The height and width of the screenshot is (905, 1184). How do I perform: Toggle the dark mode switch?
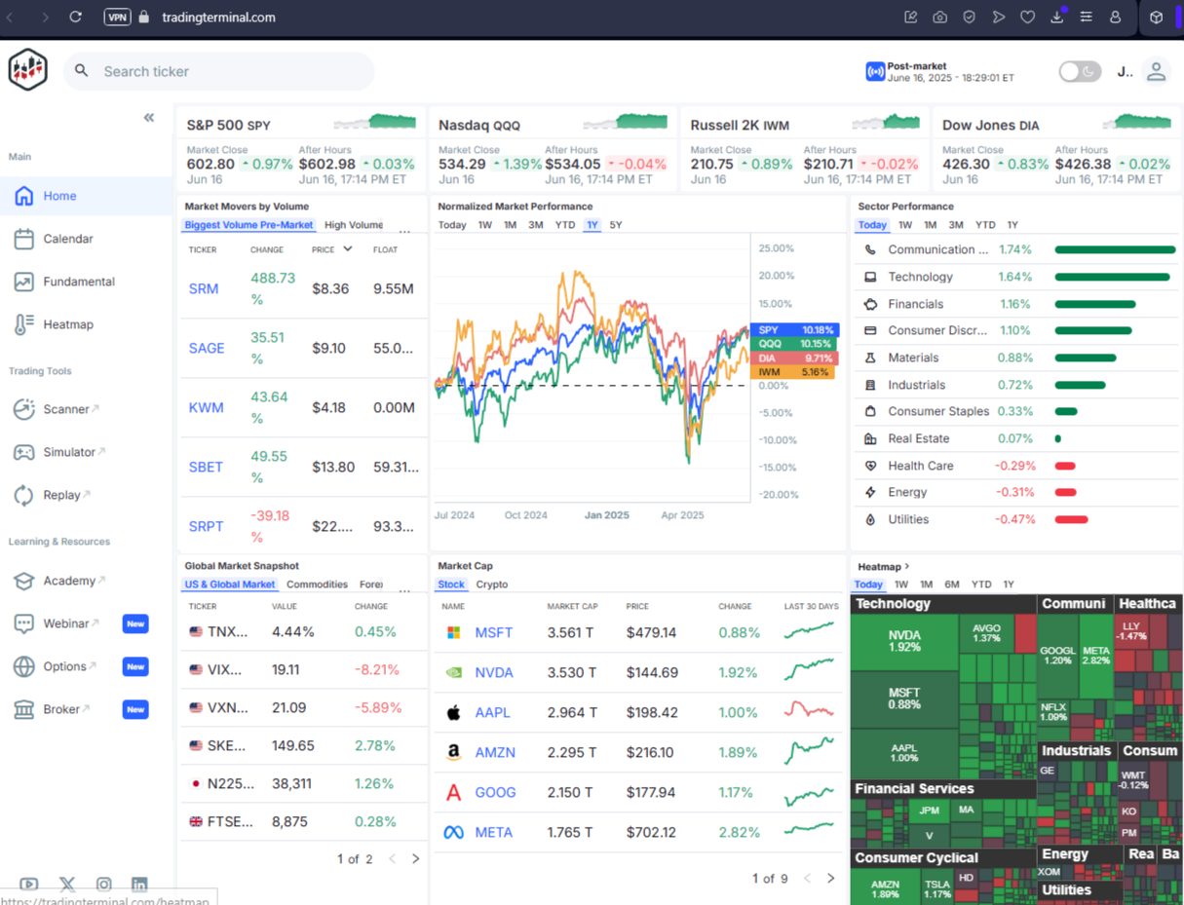pyautogui.click(x=1080, y=71)
